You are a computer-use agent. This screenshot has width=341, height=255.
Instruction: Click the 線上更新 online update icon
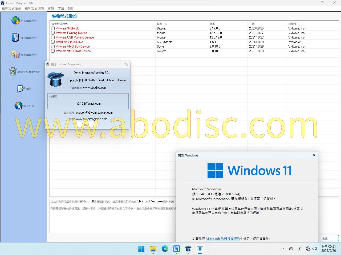pyautogui.click(x=18, y=106)
